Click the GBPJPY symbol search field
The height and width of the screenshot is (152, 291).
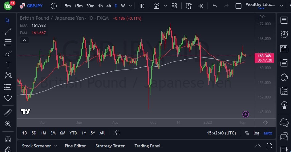coord(34,6)
